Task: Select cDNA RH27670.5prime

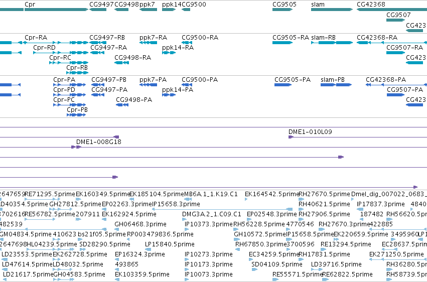Action: point(302,199)
